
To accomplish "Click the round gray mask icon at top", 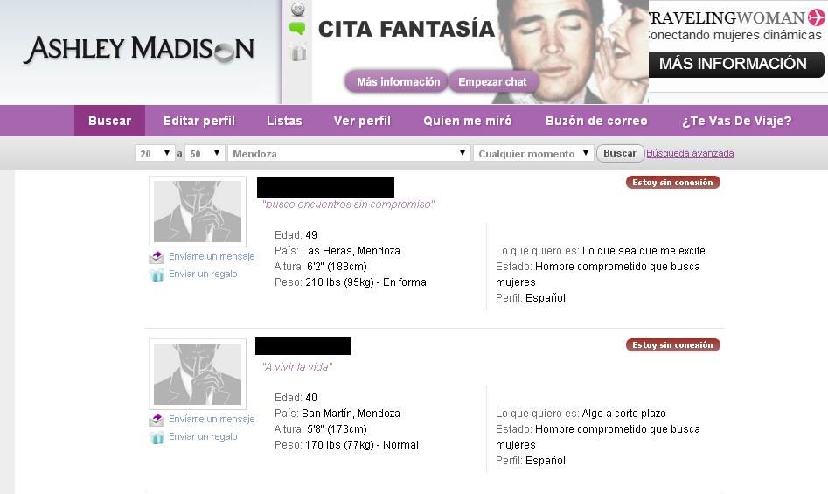I will (297, 9).
